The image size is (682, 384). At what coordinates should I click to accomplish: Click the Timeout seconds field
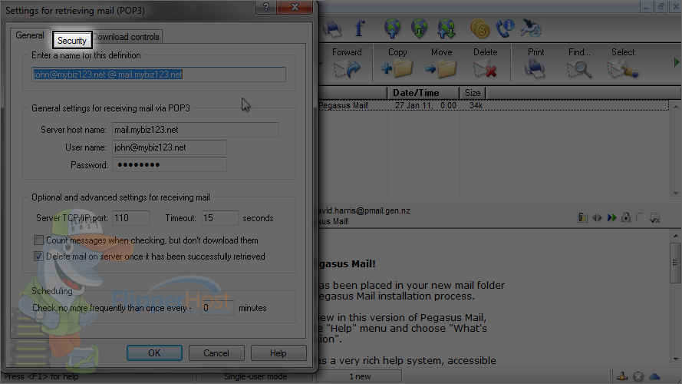click(219, 217)
